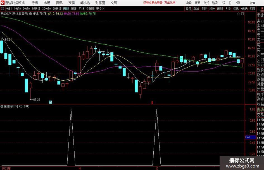Select the 周线 weekly period
The image size is (264, 170).
[74, 9]
